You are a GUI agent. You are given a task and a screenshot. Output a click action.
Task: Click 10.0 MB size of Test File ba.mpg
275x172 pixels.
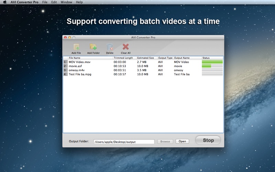tap(143, 74)
